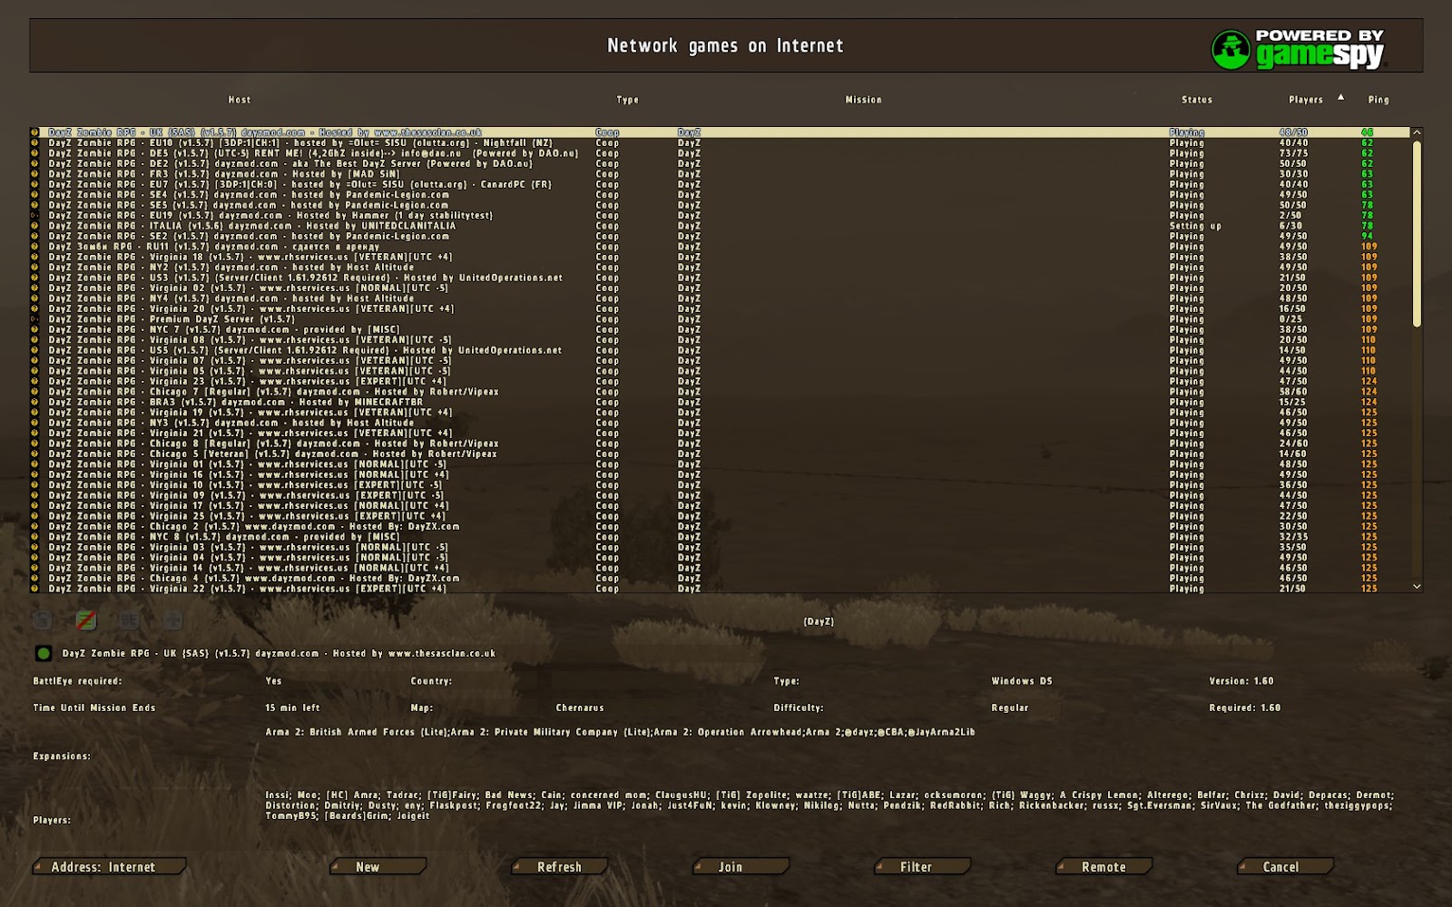Image resolution: width=1452 pixels, height=907 pixels.
Task: Open the Filter dialog
Action: [922, 867]
